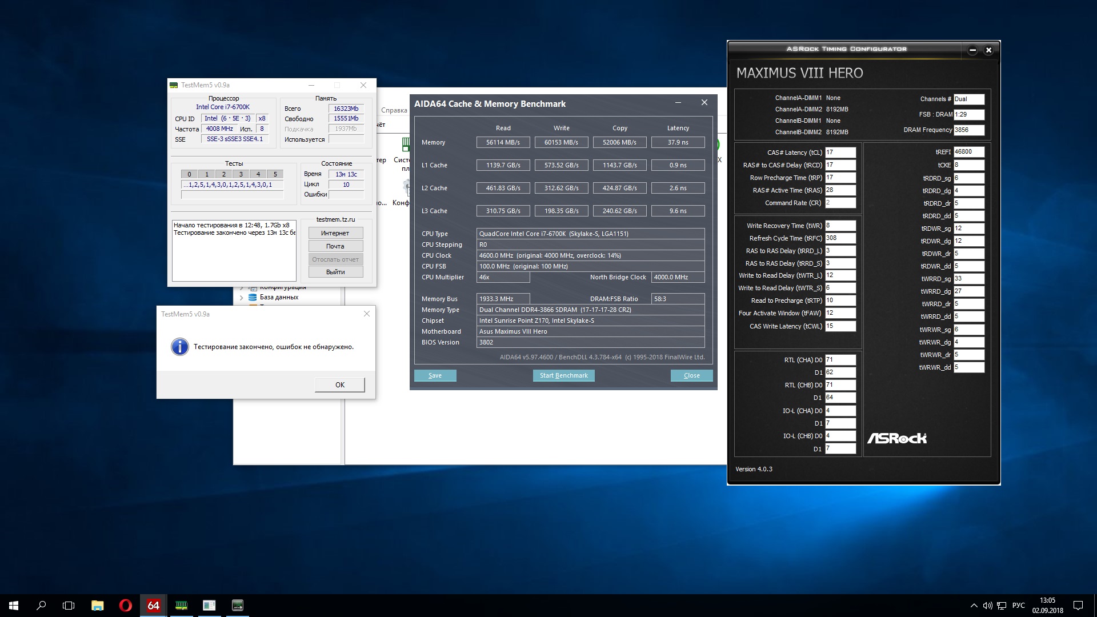Screen dimensions: 1097x617
Task: Expand 'База данных' tree node
Action: click(242, 298)
